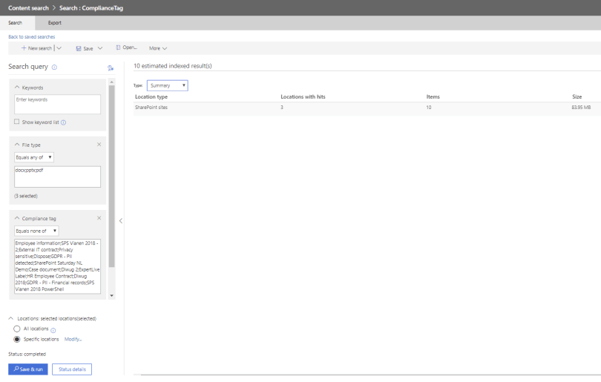Image resolution: width=601 pixels, height=382 pixels.
Task: Click the query language icon beside Search query
Action: tap(110, 67)
